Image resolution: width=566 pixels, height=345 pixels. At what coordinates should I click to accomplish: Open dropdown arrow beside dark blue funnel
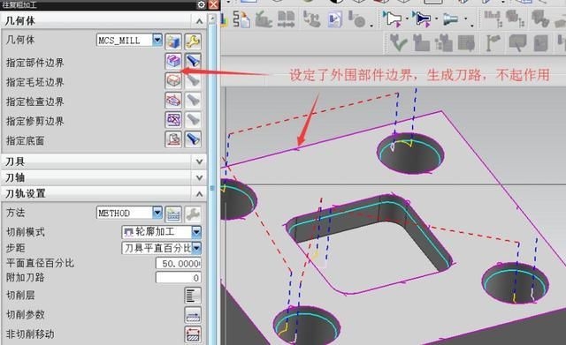coord(437,19)
